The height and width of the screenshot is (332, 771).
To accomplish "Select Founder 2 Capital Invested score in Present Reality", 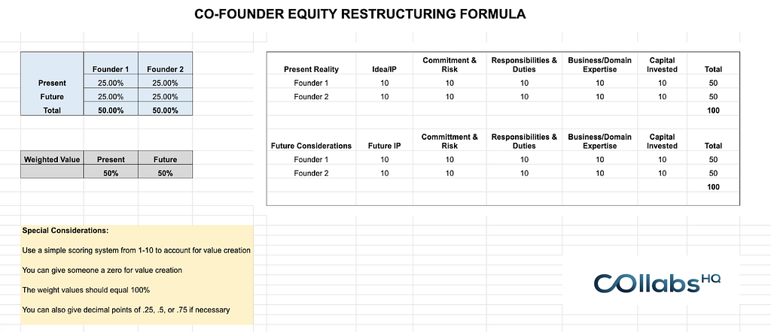I will [x=662, y=97].
